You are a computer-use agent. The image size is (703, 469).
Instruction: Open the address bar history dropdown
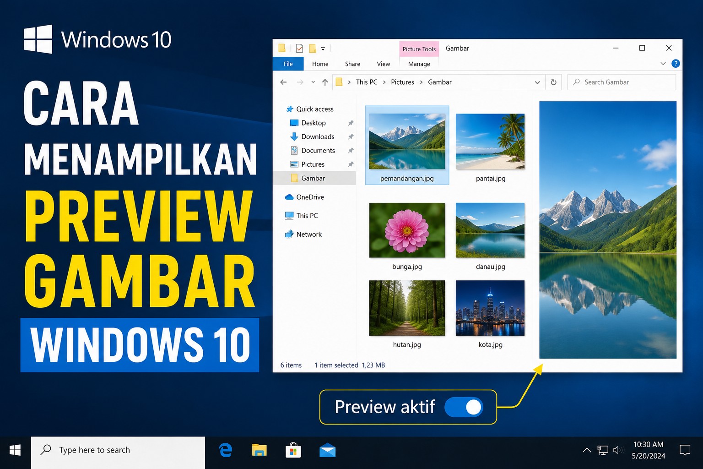point(537,82)
